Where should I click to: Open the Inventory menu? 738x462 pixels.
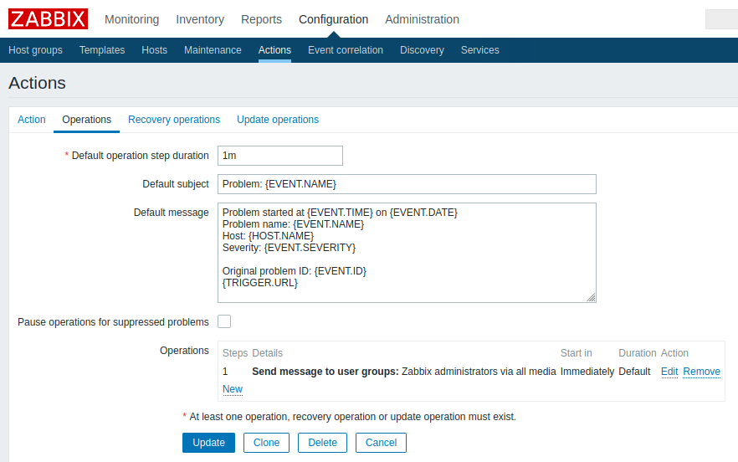(x=200, y=19)
